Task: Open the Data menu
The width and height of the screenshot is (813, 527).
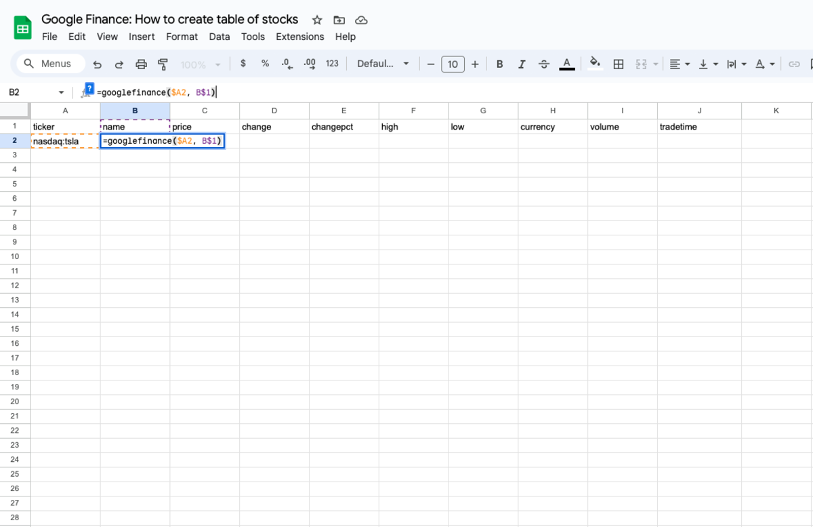Action: pos(219,37)
